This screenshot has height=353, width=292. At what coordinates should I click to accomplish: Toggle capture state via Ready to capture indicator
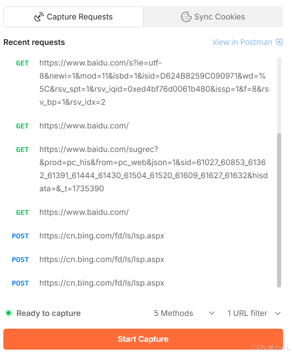pyautogui.click(x=49, y=313)
